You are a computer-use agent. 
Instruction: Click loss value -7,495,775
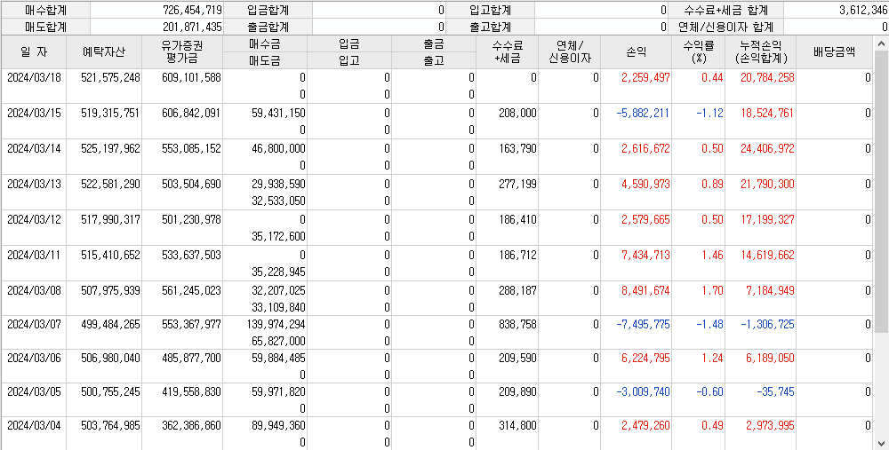[x=643, y=324]
